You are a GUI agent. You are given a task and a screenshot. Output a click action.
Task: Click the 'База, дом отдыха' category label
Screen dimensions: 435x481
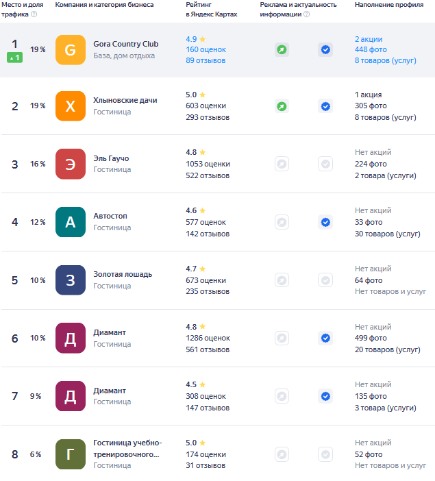pos(124,56)
